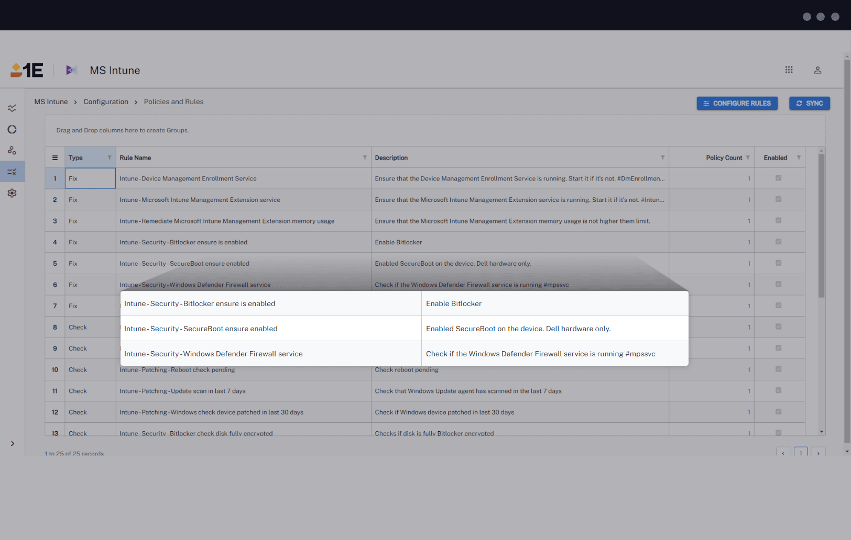Open the analytics sidebar icon
851x540 pixels.
coord(12,108)
